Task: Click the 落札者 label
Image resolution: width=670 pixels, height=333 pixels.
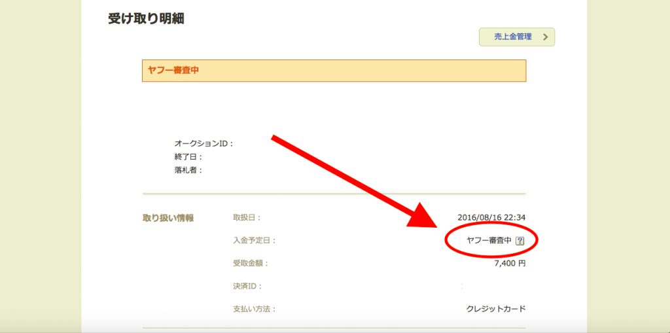Action: pos(188,170)
